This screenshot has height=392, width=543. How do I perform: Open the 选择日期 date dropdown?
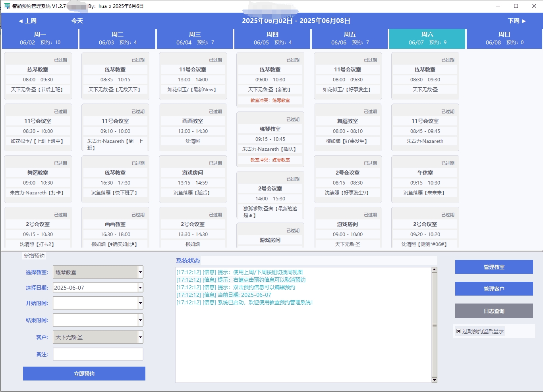click(x=140, y=287)
